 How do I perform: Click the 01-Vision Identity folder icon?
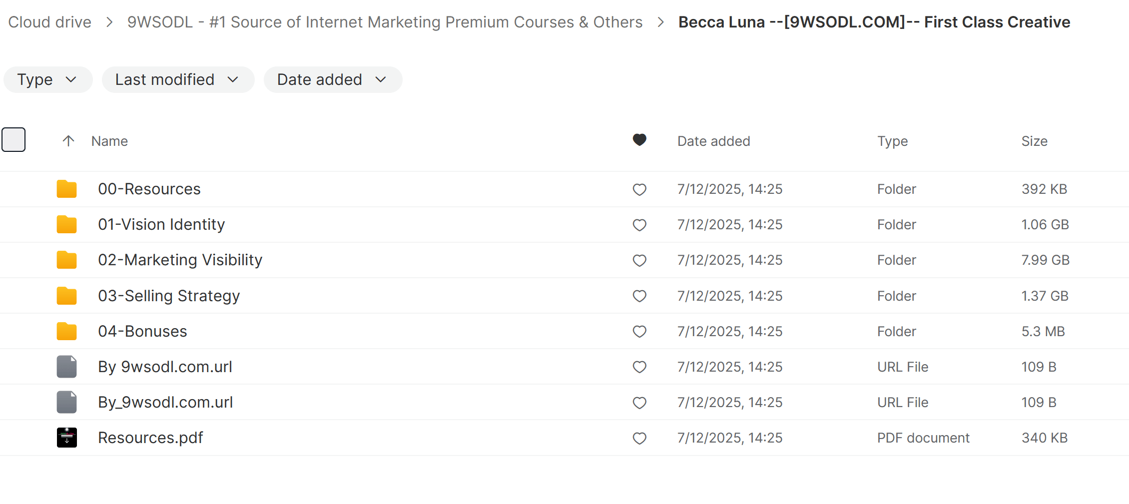pos(66,224)
